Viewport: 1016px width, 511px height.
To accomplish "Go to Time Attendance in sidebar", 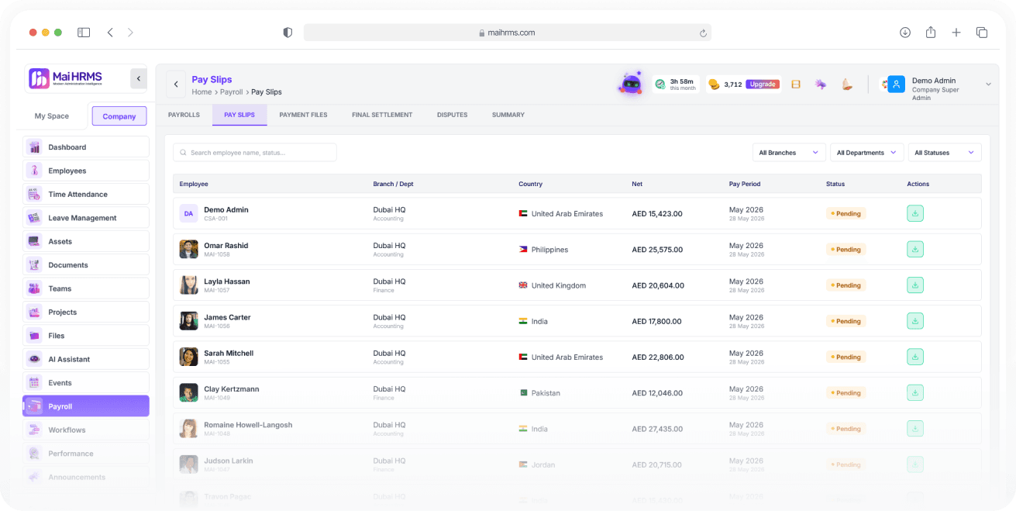I will point(86,194).
